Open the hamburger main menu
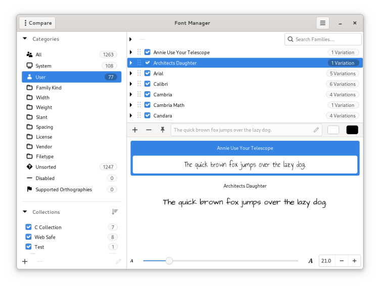This screenshot has height=288, width=380. (x=322, y=23)
